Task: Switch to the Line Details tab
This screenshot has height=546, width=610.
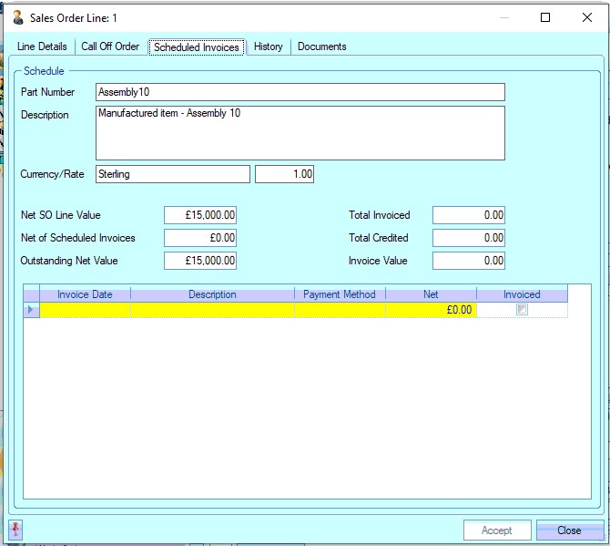Action: (42, 46)
